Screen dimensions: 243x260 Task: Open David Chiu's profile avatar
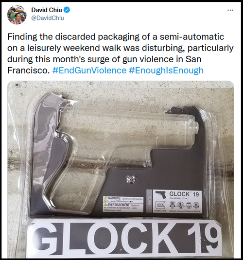(x=17, y=15)
